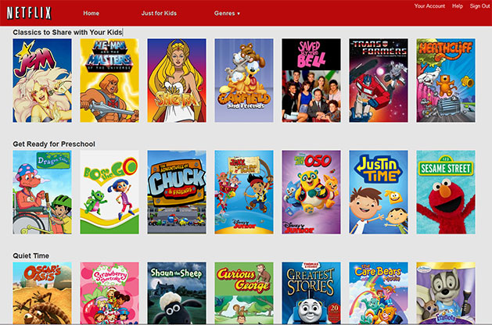The width and height of the screenshot is (492, 325).
Task: Choose Garfield and Friends thumbnail
Action: tap(244, 80)
